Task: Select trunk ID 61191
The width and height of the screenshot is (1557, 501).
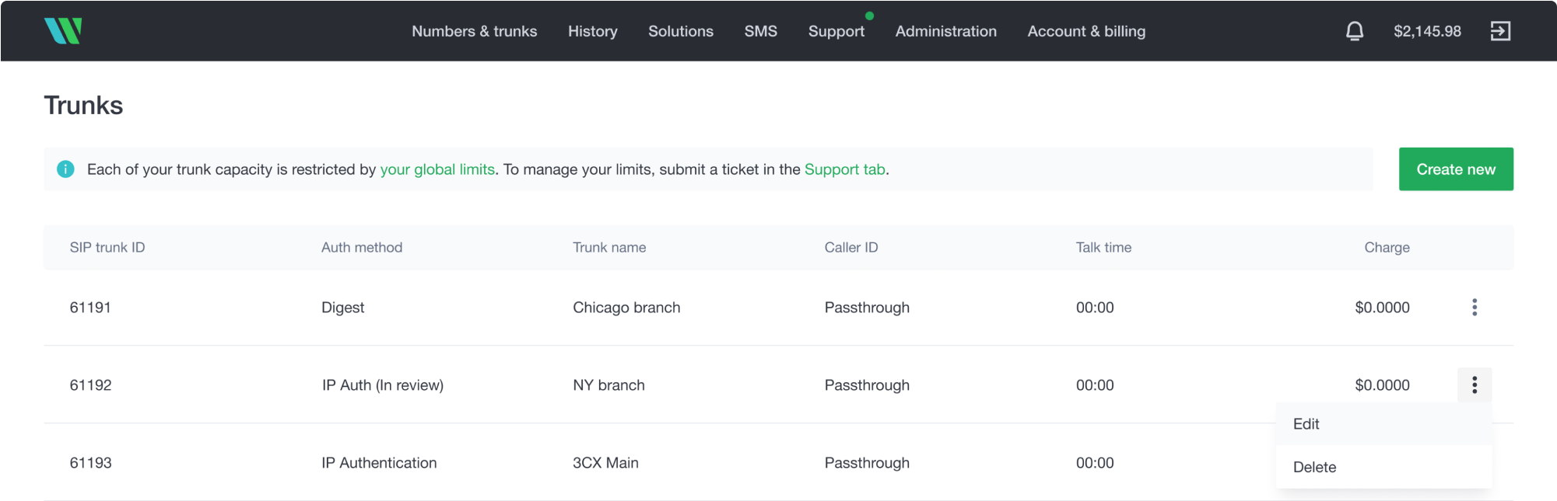Action: (x=90, y=308)
